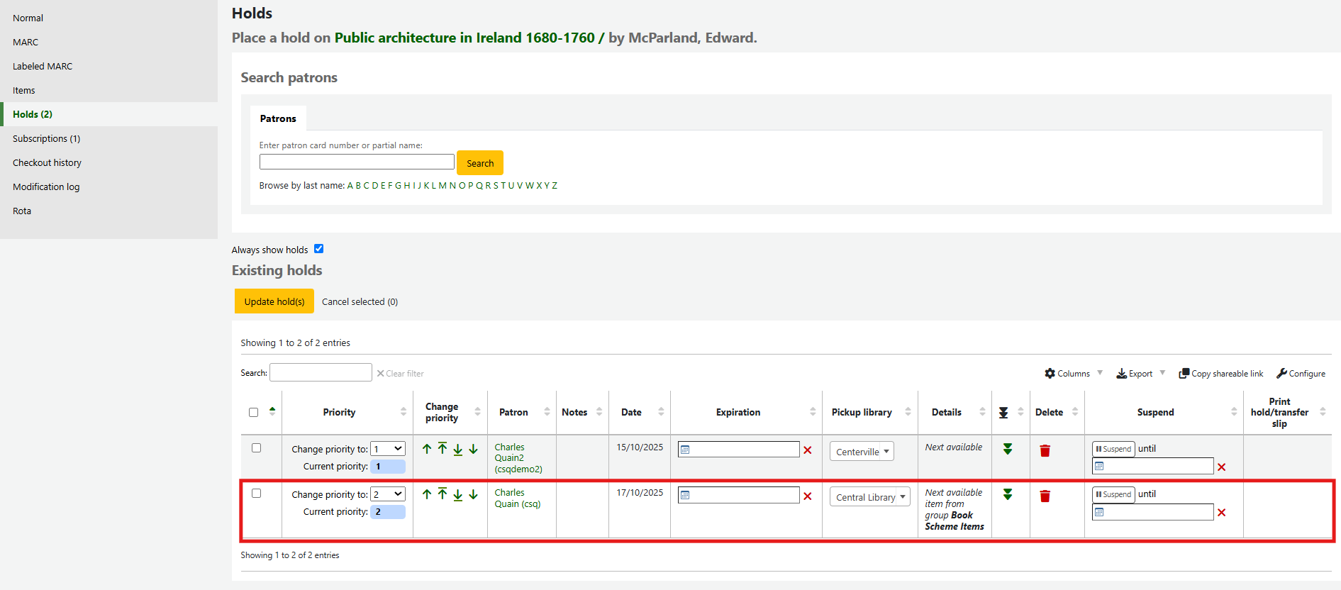Image resolution: width=1341 pixels, height=590 pixels.
Task: Move Charles Quain2 hold up one priority
Action: click(427, 449)
